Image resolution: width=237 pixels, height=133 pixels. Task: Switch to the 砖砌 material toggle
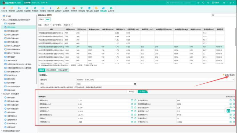point(47,19)
